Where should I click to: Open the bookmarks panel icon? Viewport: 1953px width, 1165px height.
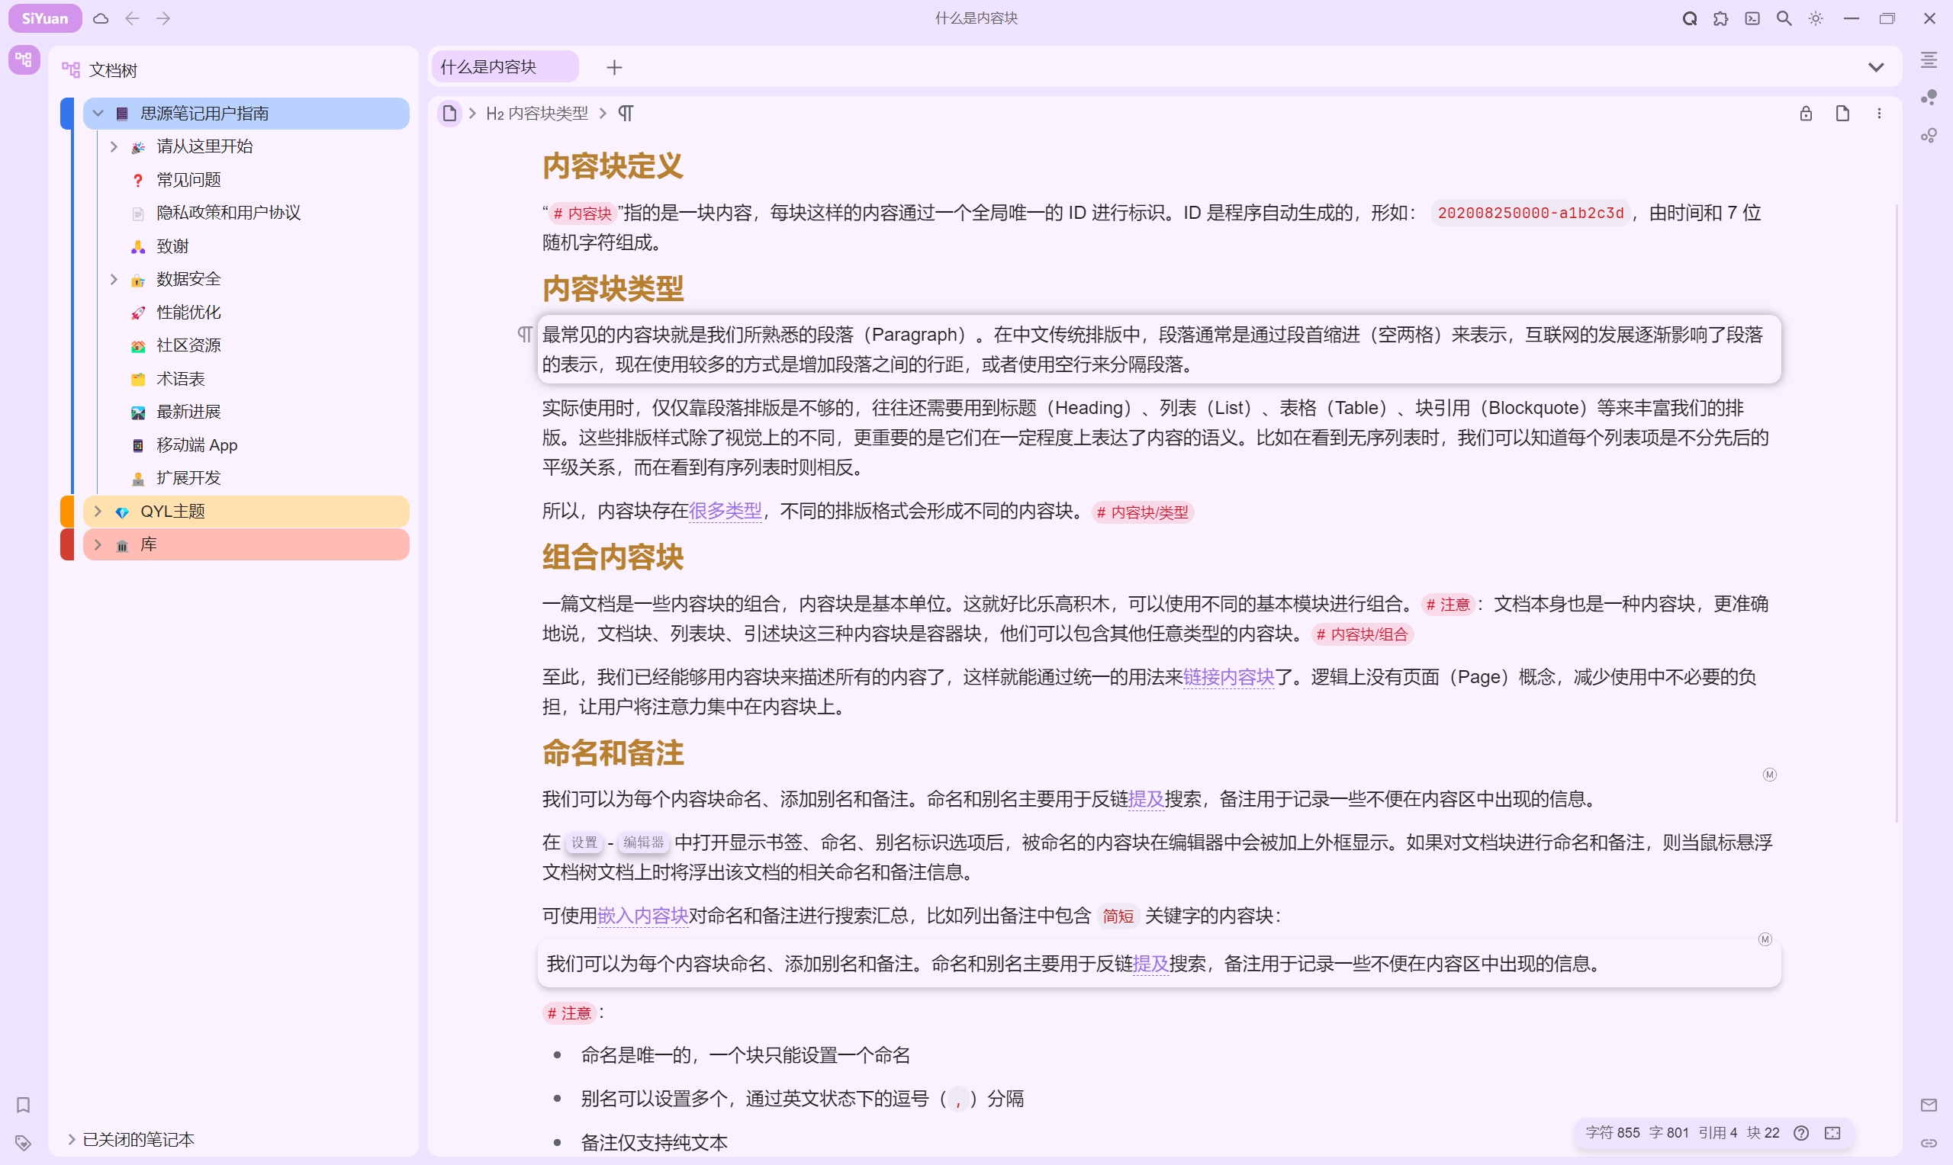pos(23,1105)
